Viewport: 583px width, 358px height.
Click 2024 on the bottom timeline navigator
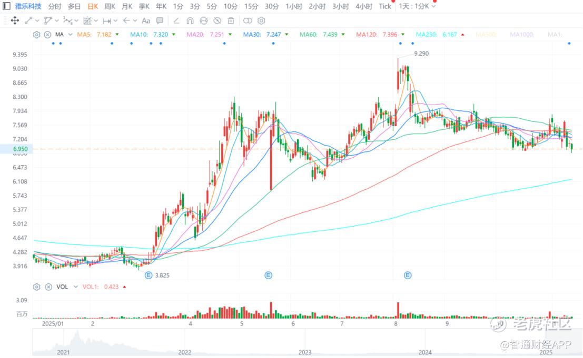point(425,352)
